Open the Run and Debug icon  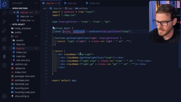click(4, 30)
